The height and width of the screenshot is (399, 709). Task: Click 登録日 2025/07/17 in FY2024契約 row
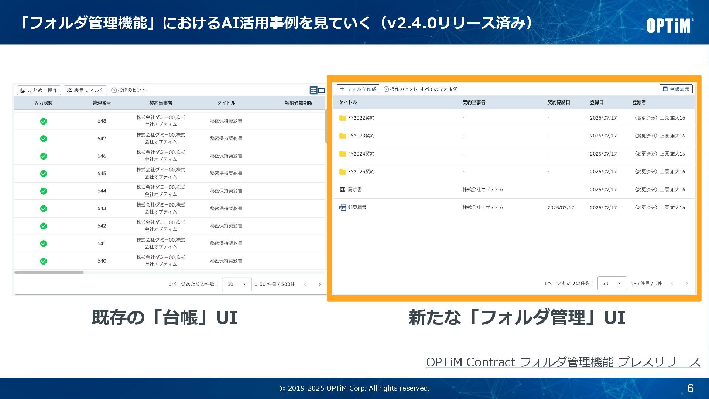tap(603, 154)
